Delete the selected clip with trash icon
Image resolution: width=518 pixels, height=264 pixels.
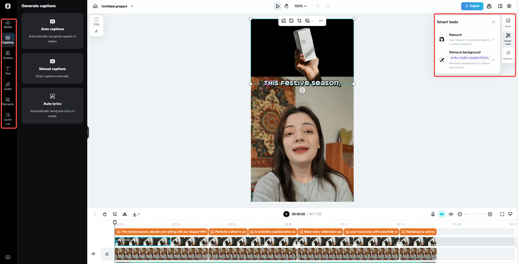click(105, 214)
